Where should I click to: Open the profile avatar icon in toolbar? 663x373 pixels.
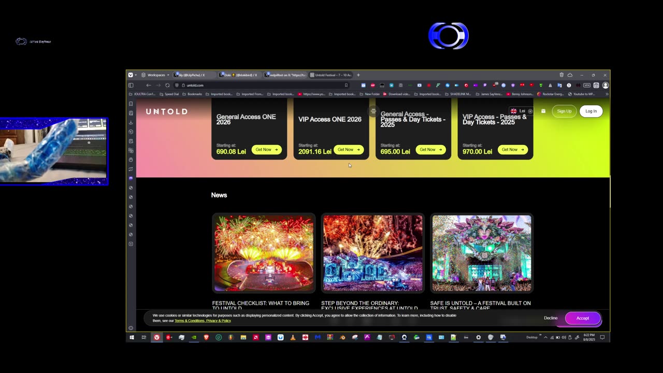click(x=605, y=85)
